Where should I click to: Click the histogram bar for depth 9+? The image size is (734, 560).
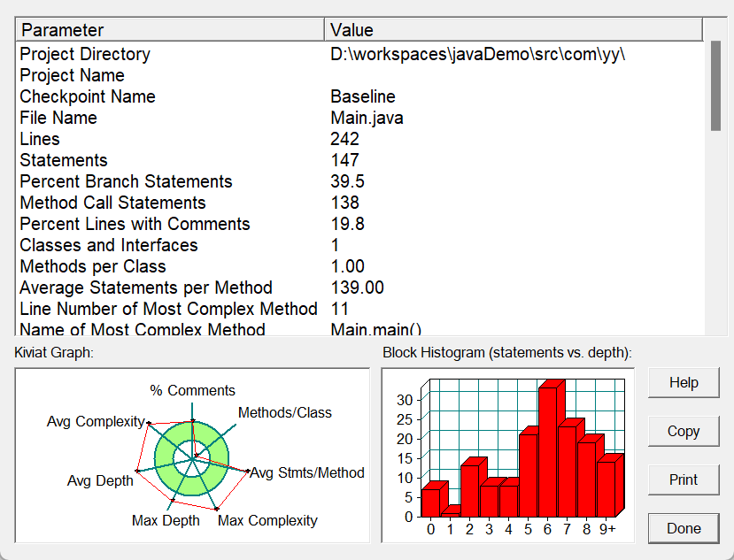[x=607, y=489]
